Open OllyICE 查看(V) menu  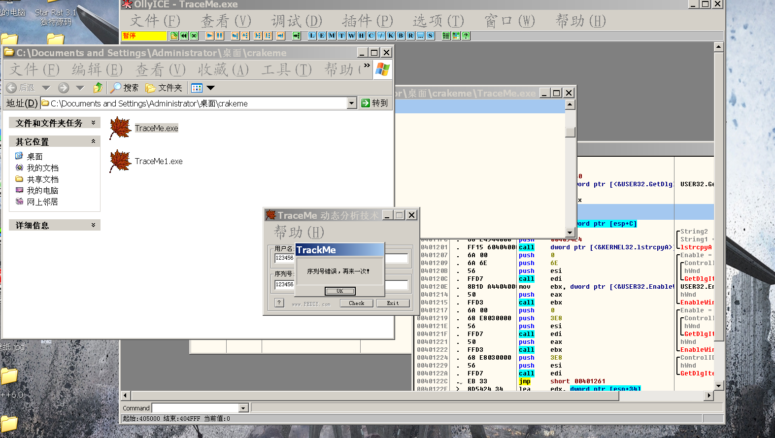[226, 21]
